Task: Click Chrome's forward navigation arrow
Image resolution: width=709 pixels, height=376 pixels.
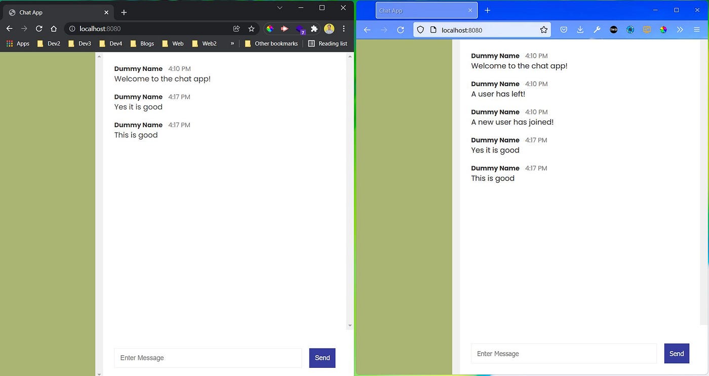Action: coord(24,29)
